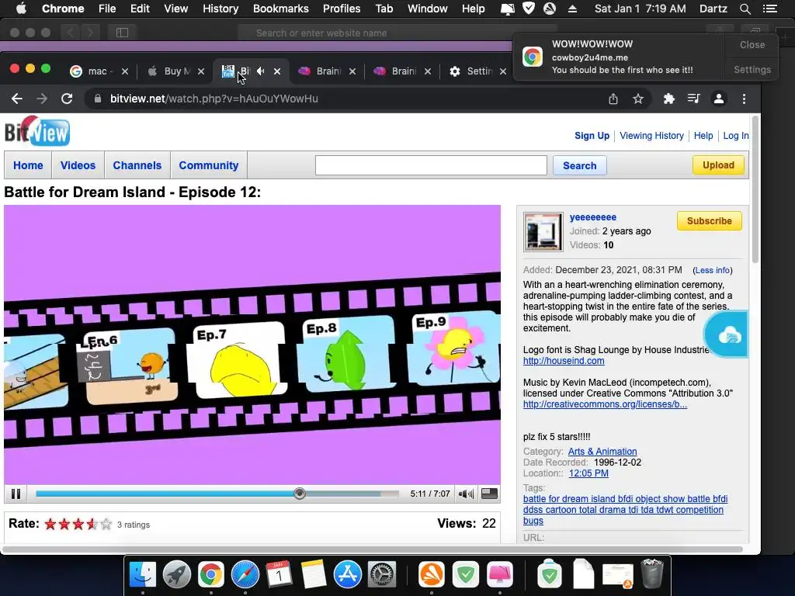The width and height of the screenshot is (795, 596).
Task: Rate the video three stars
Action: [x=78, y=524]
